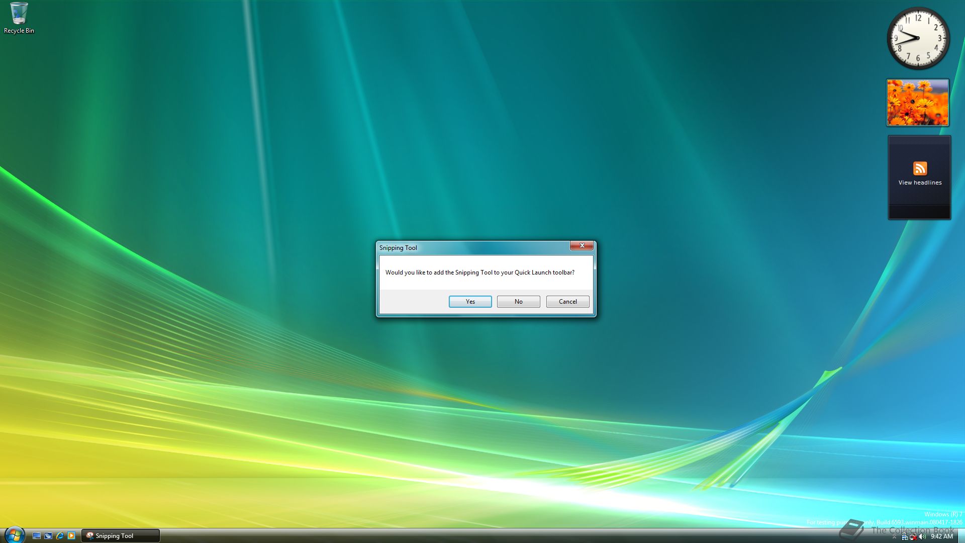Click the Show Desktop quick launch icon
Image resolution: width=965 pixels, height=543 pixels.
[x=37, y=535]
